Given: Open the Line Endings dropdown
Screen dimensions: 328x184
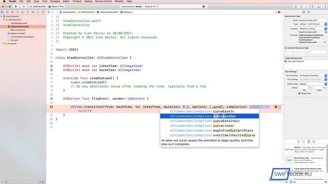Looking at the screenshot, I should [x=313, y=79].
